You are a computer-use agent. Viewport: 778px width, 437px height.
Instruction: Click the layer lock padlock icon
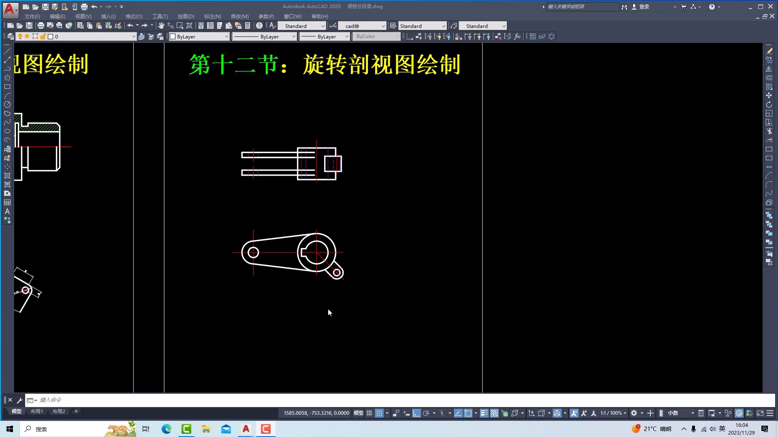click(43, 36)
